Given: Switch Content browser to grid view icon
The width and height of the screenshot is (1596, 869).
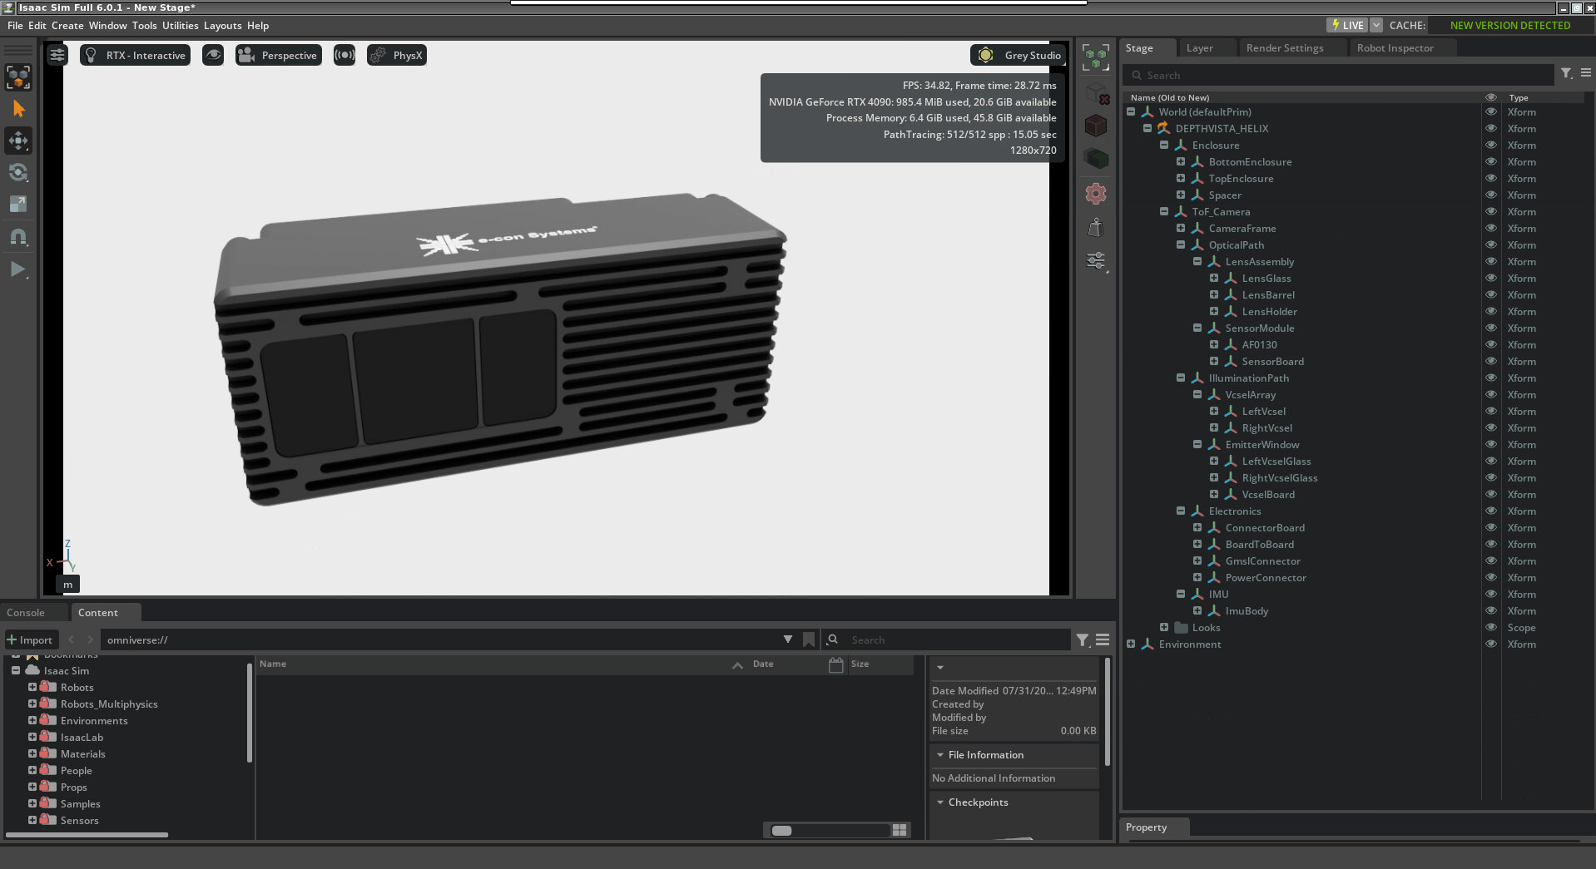Looking at the screenshot, I should tap(900, 830).
